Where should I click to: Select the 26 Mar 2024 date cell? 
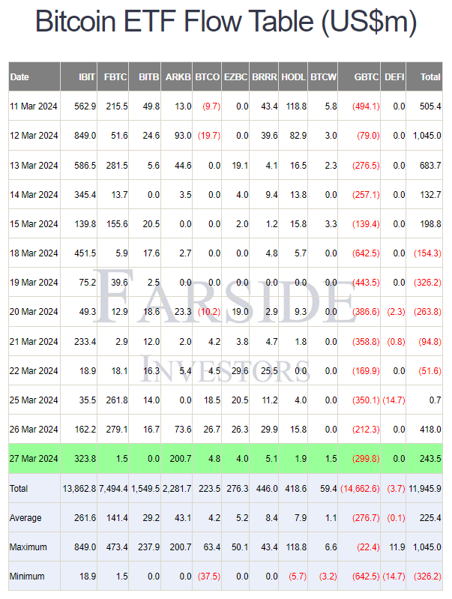pos(34,430)
